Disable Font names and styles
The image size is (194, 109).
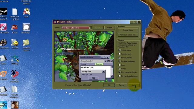tap(119, 72)
